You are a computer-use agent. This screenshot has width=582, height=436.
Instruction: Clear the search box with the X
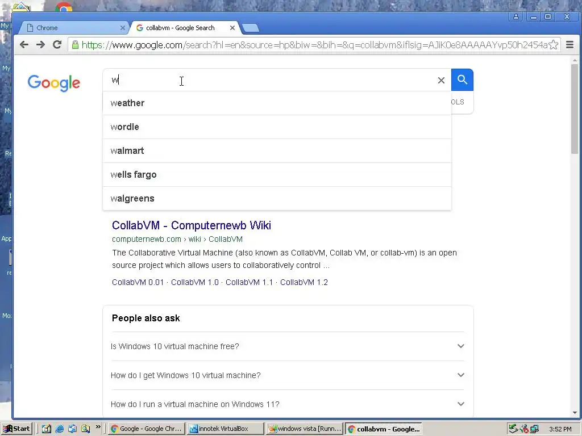441,80
